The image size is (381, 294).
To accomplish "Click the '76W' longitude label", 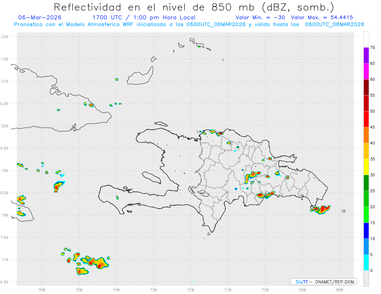I will [x=42, y=290].
